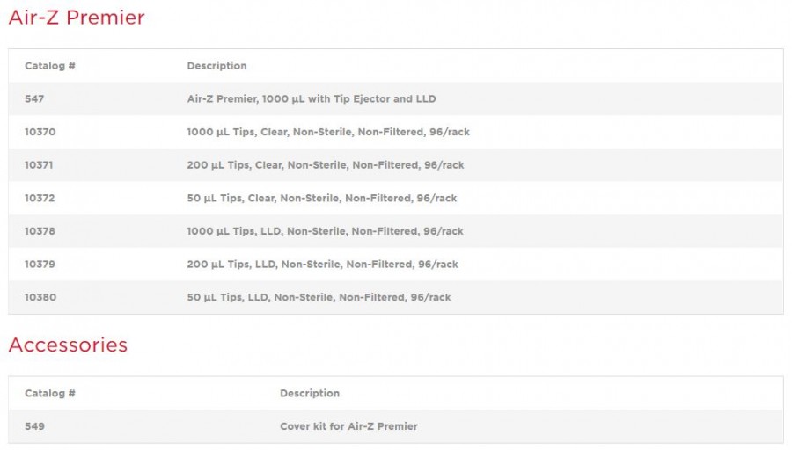Select catalog number 10379
The height and width of the screenshot is (450, 792).
pos(40,264)
